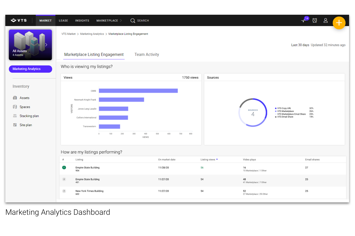Click the VTS Marketplace legend dot
Screen dimensions: 355x236
point(276,111)
